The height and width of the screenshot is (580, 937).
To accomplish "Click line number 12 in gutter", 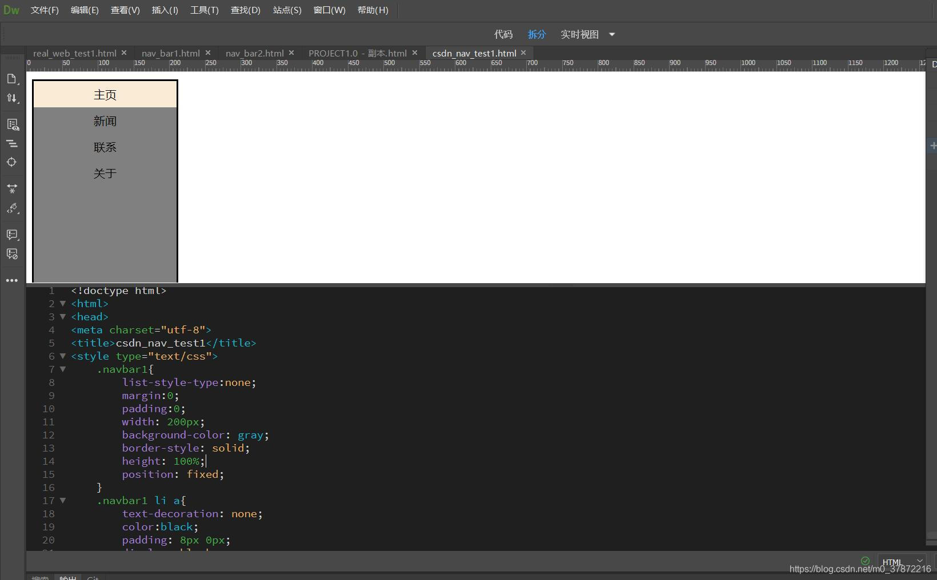I will 49,435.
